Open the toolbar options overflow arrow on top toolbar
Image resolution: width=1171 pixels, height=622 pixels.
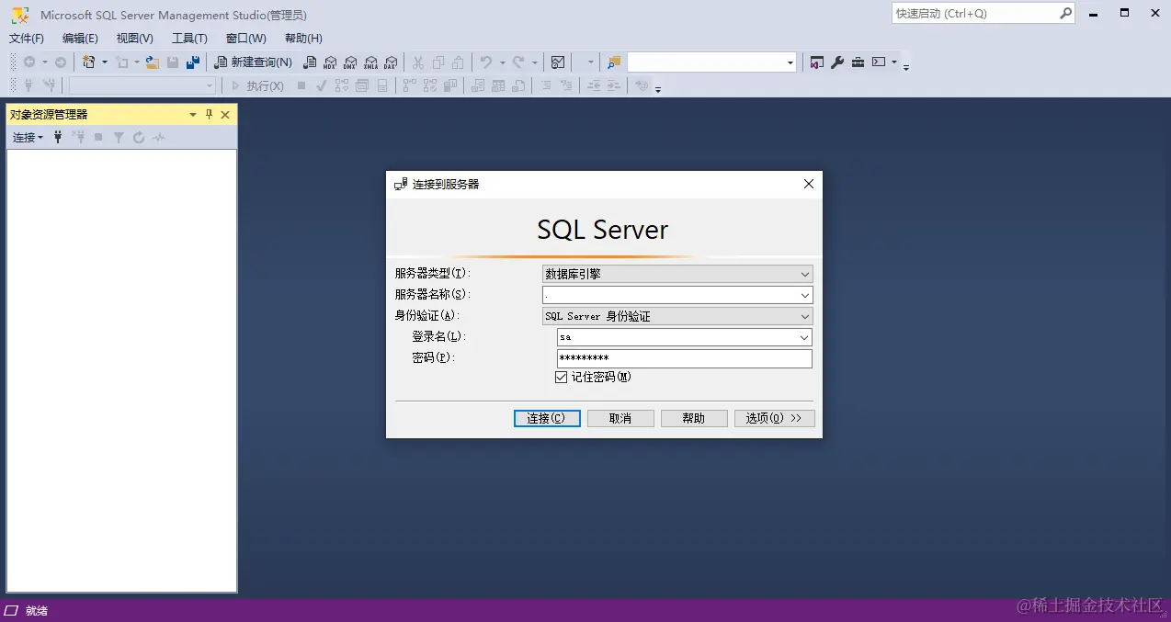click(x=906, y=66)
